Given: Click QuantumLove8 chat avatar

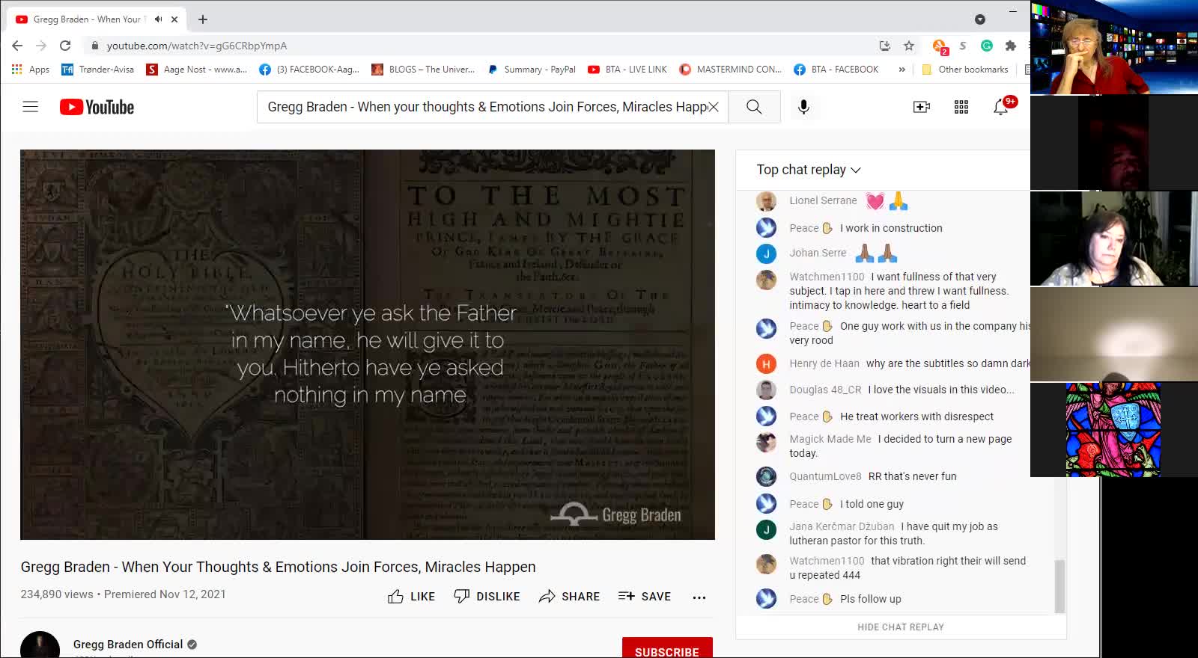Looking at the screenshot, I should (x=766, y=476).
